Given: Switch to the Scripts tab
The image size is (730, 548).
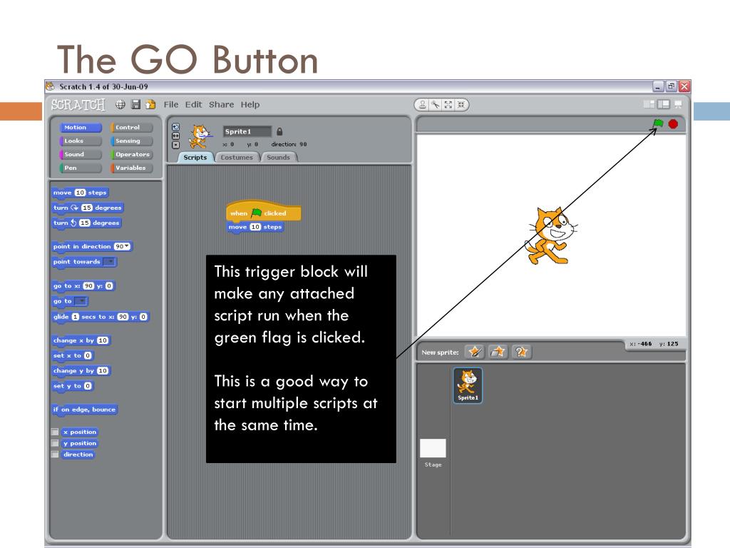Looking at the screenshot, I should (x=195, y=158).
